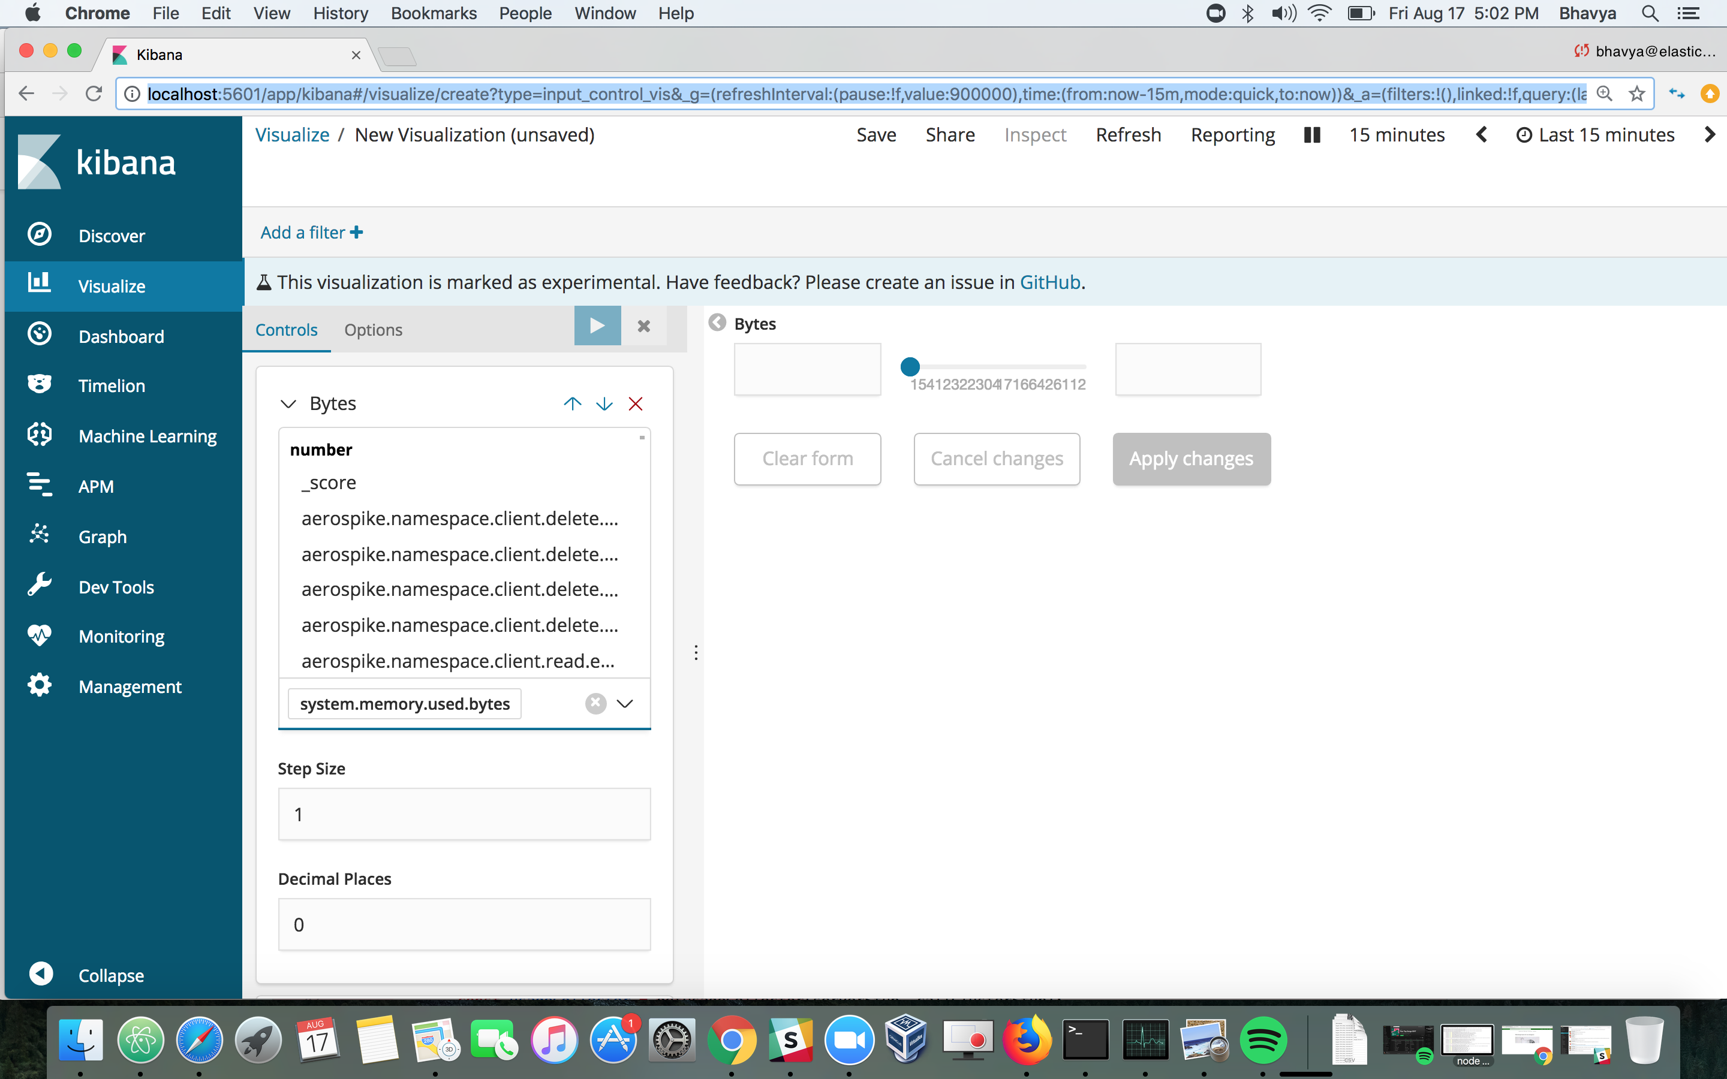
Task: Click the Decimal Places input field
Action: pos(464,924)
